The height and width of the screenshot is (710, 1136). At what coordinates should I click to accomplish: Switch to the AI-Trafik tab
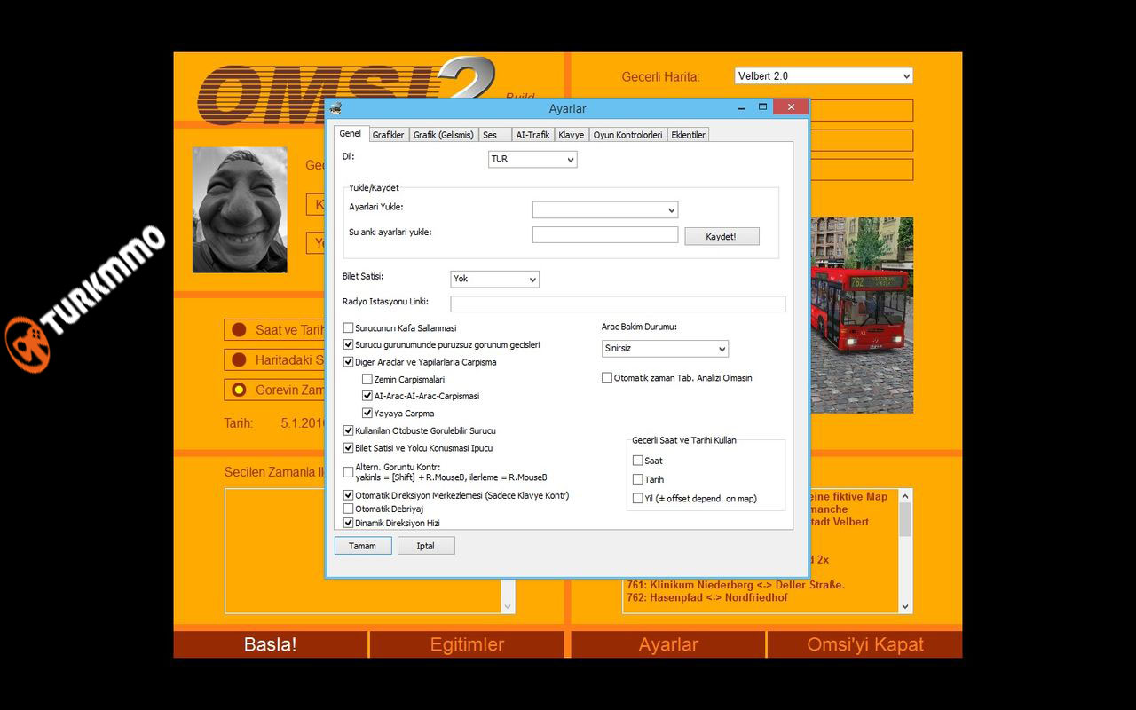pos(533,135)
